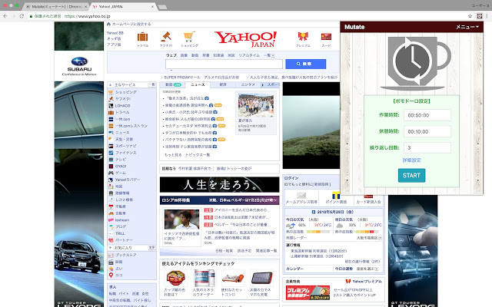Click ホームページに設定する link at top
Viewport: 492px width, 307px height.
tap(131, 24)
